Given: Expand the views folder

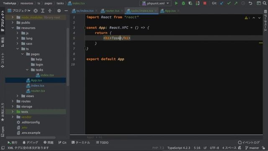Looking at the screenshot, I should 18,96.
